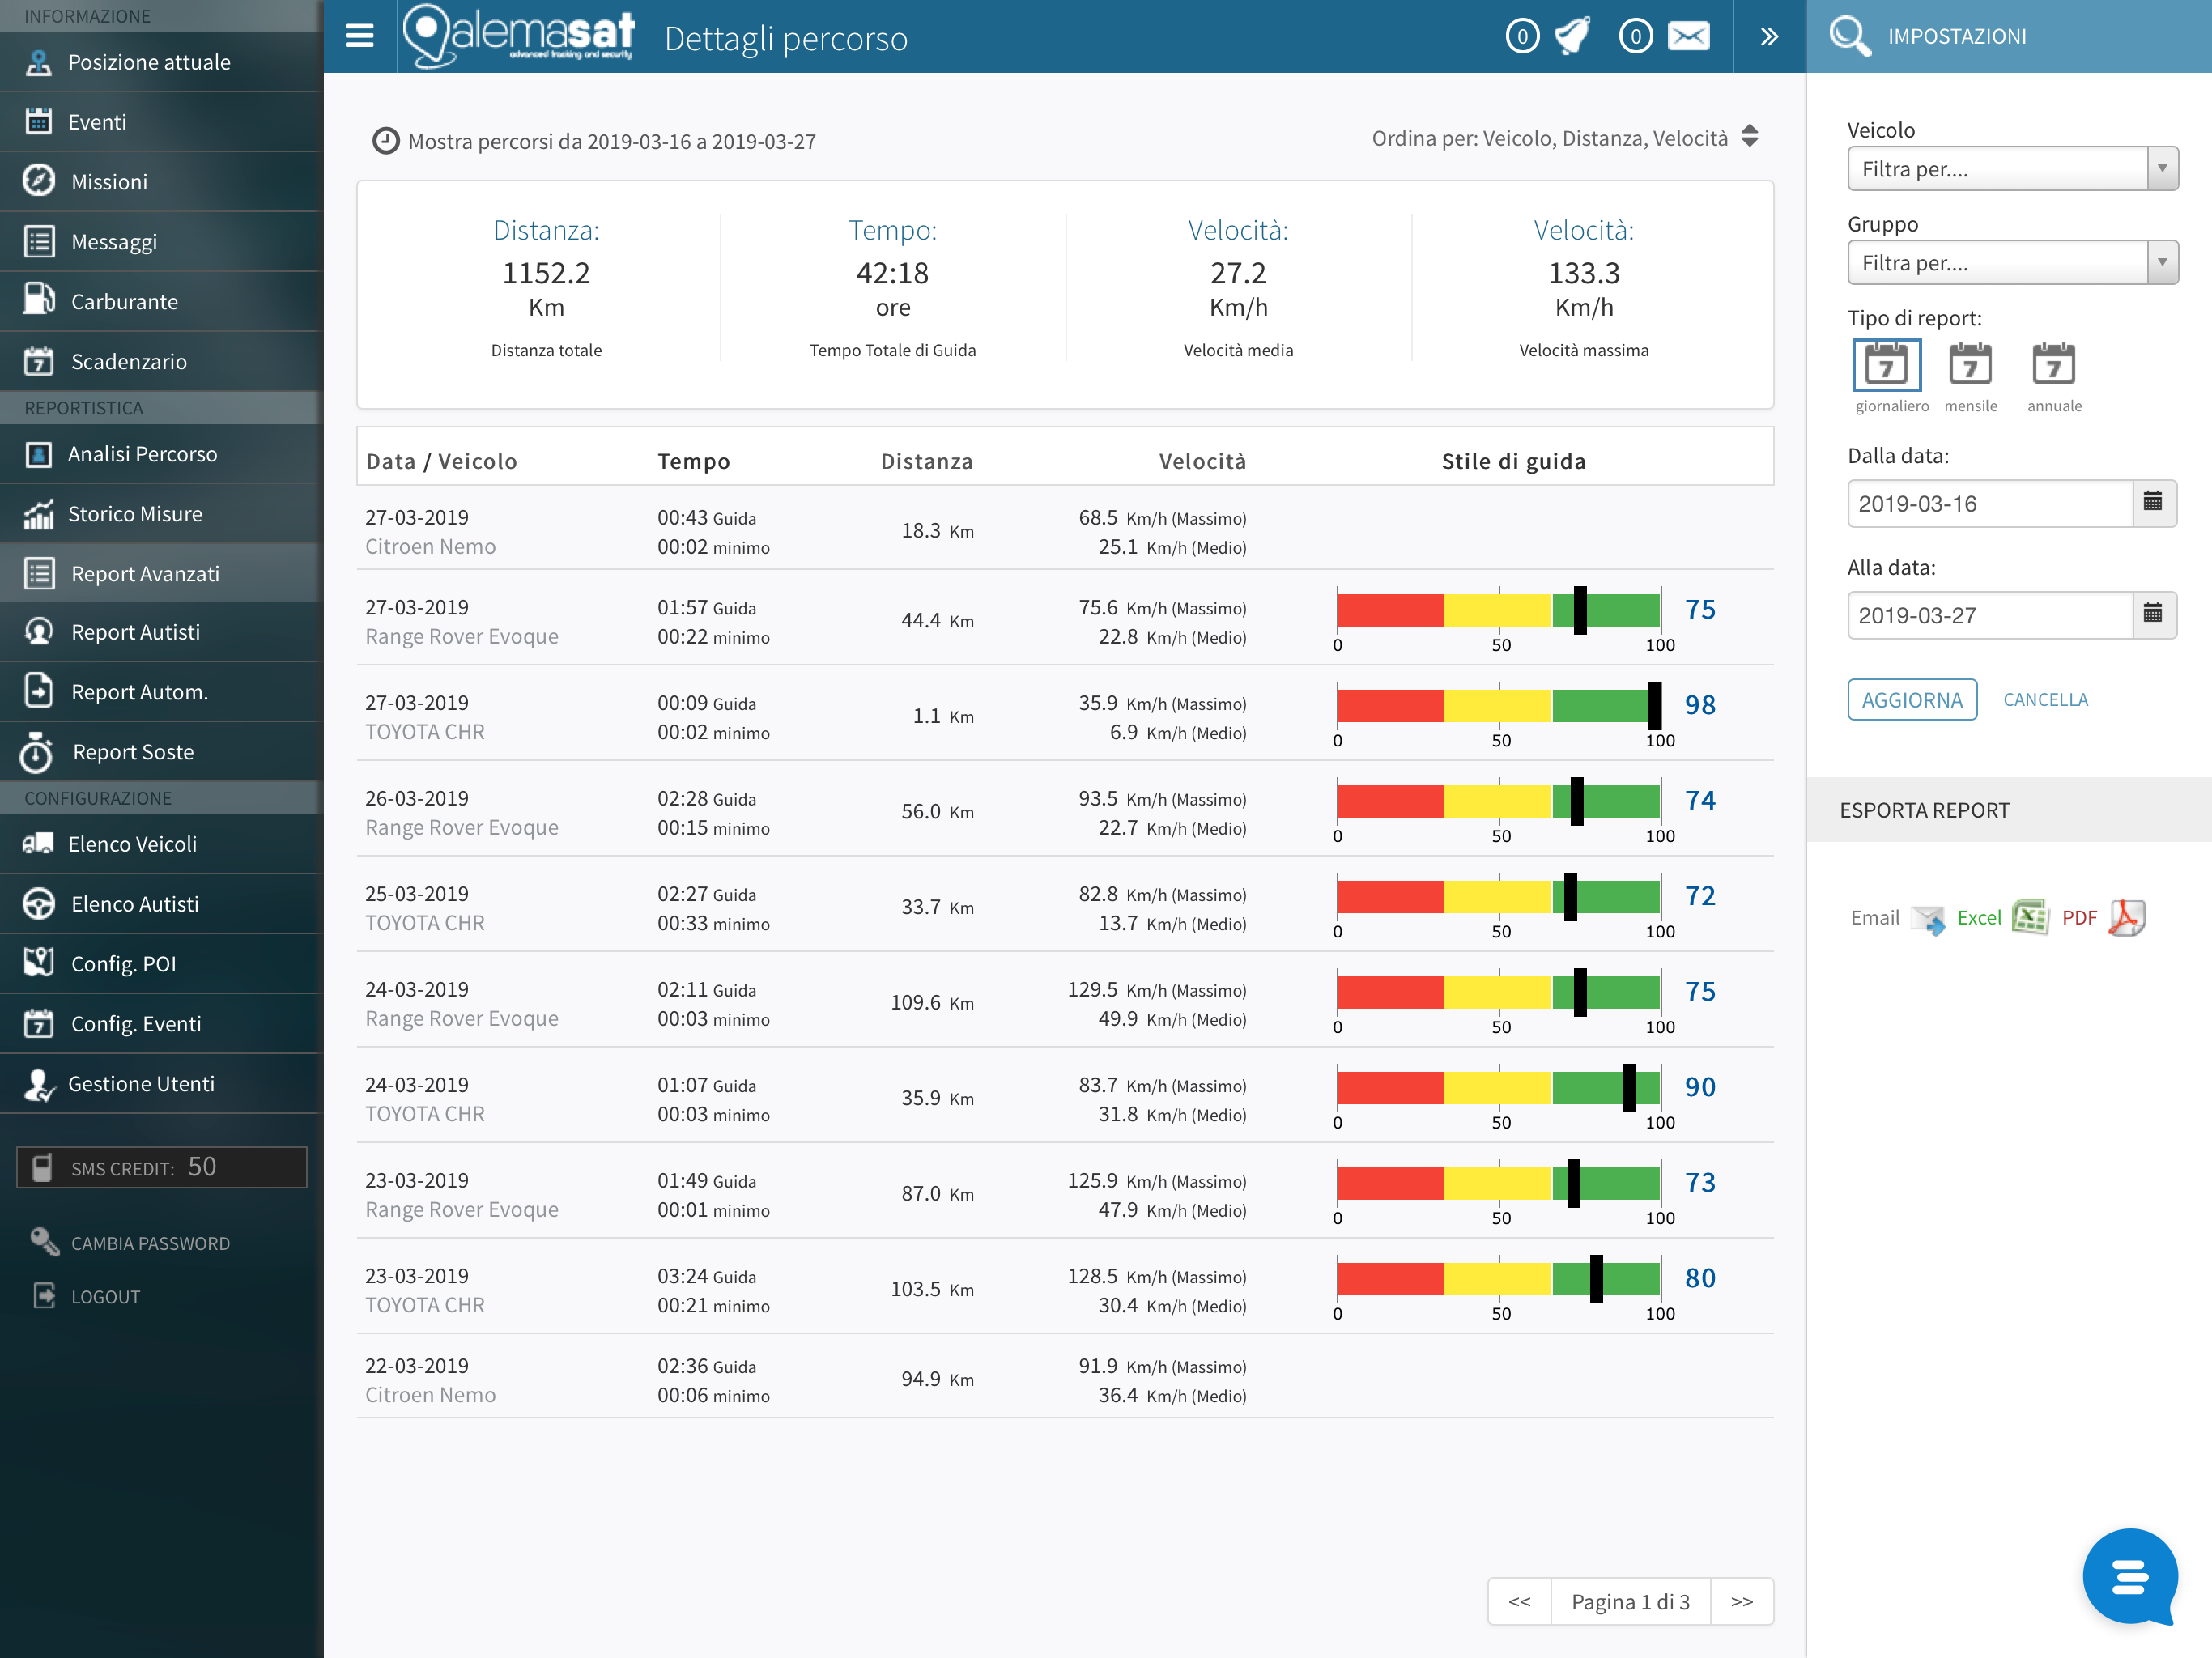Click the '133.3' Velocità massima value
The width and height of the screenshot is (2212, 1658).
pos(1584,272)
